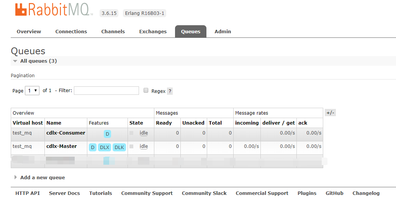
Task: Click the D feature badge on cdlx-Consumer
Action: [x=107, y=134]
